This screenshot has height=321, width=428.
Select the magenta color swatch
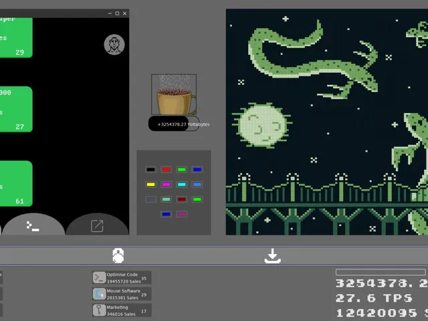tap(167, 185)
